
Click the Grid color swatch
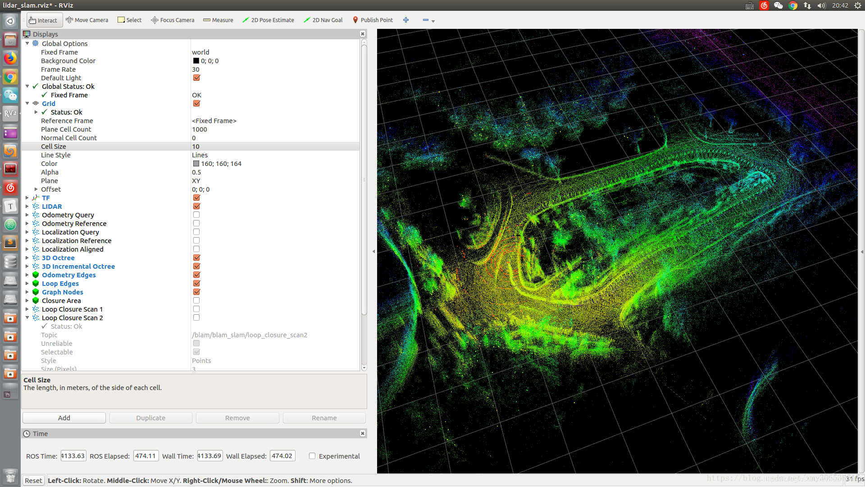(x=196, y=164)
